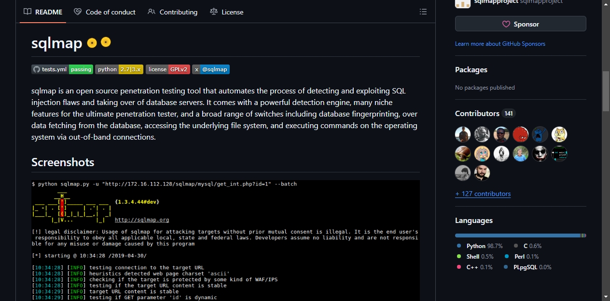Click the Screenshots heading

click(x=63, y=162)
